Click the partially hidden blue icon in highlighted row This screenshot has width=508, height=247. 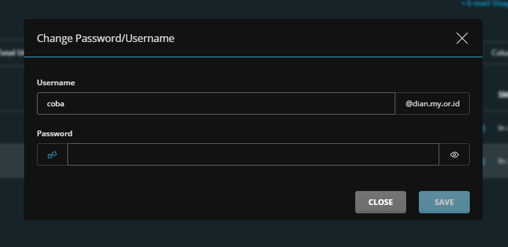(484, 162)
